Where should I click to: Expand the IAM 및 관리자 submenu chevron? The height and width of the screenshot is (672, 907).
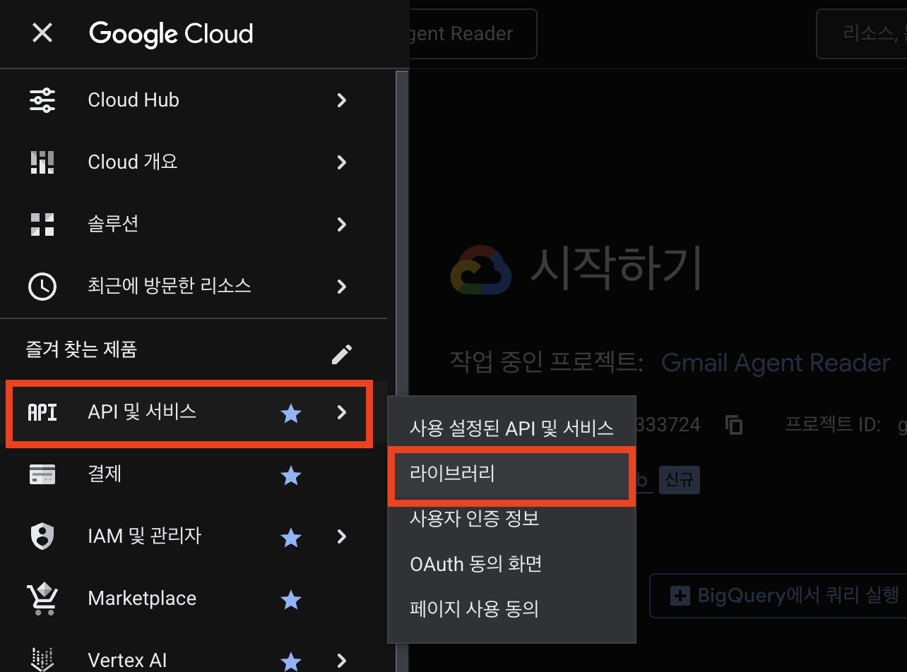(x=342, y=536)
